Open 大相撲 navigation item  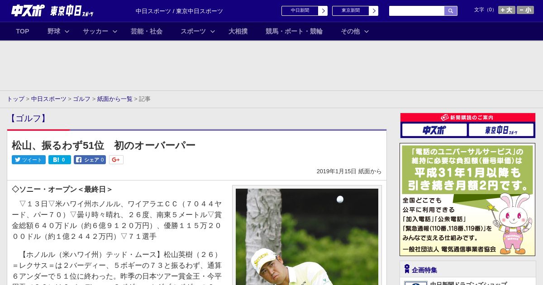coord(238,31)
